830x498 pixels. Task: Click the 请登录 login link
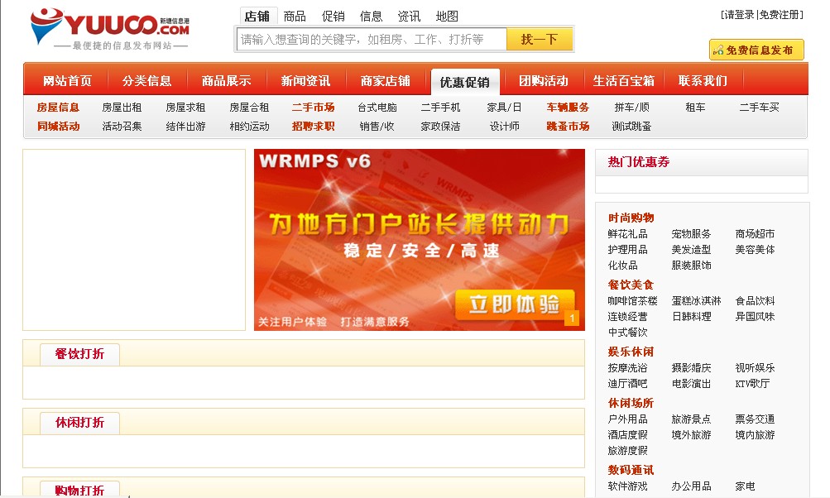pos(739,15)
